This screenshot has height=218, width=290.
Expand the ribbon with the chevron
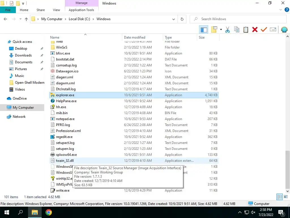[281, 10]
